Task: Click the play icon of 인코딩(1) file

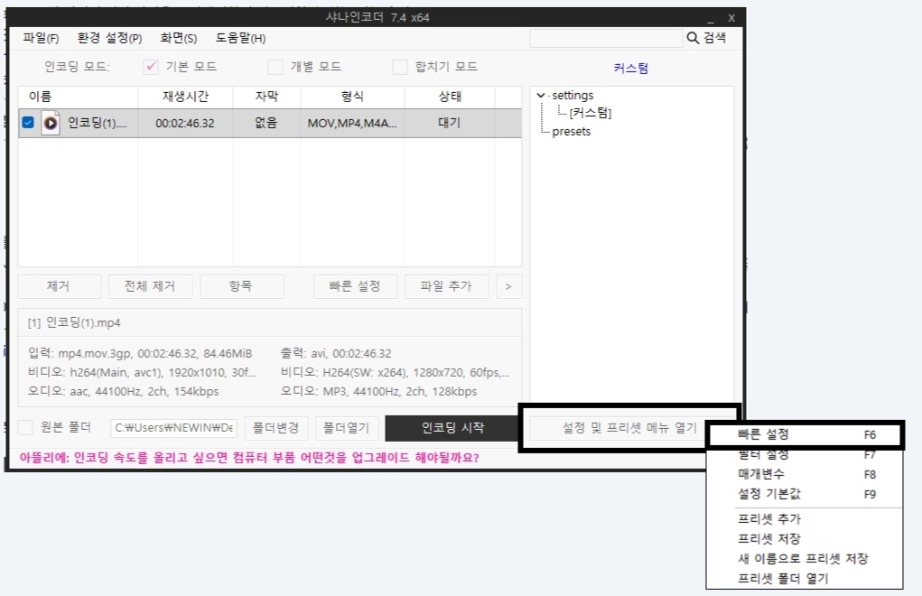Action: (51, 123)
